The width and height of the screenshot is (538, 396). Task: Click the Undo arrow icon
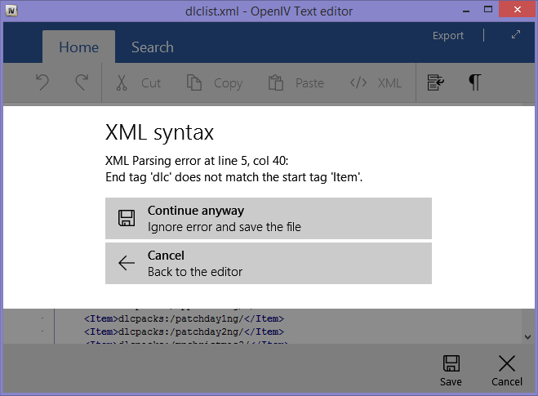pyautogui.click(x=42, y=82)
